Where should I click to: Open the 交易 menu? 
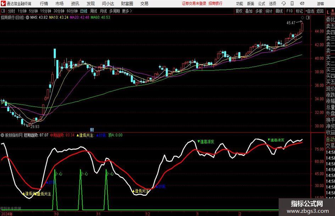click(144, 4)
